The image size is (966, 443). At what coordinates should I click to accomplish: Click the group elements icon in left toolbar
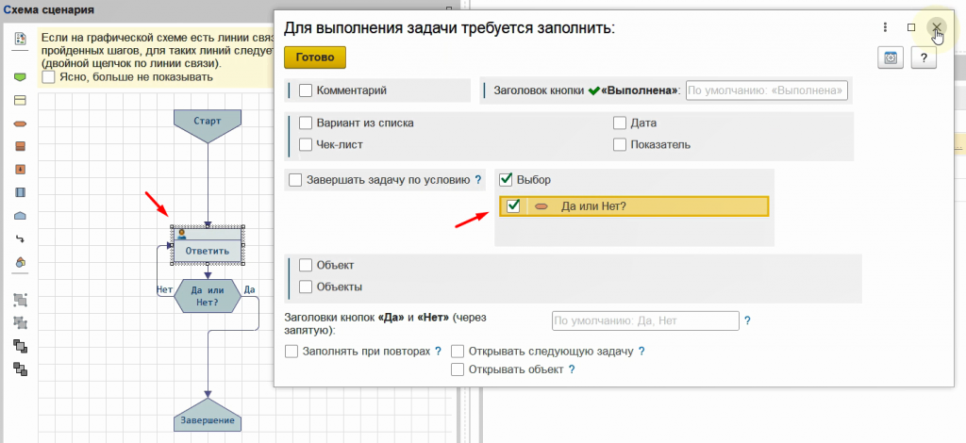point(21,300)
